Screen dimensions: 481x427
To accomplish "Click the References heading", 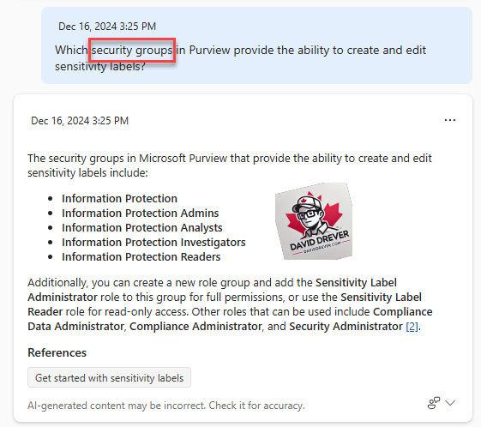I will [57, 352].
